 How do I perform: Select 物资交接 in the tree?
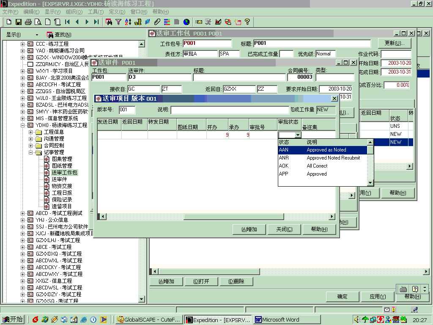(x=62, y=186)
